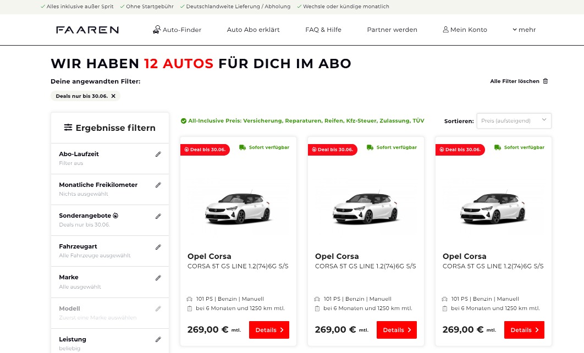The width and height of the screenshot is (584, 353).
Task: Click delivery truck icon on third card
Action: click(498, 147)
